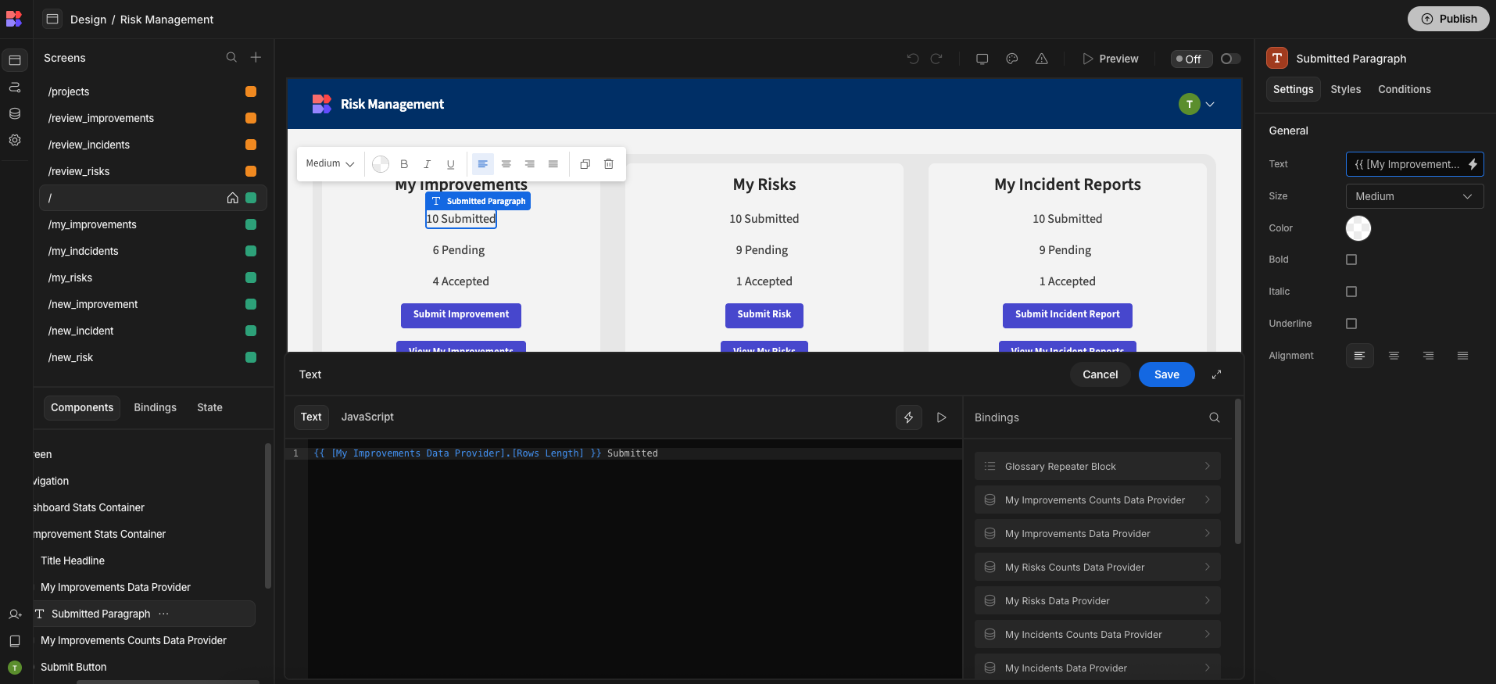
Task: Set alignment to right in Settings panel
Action: (1428, 356)
